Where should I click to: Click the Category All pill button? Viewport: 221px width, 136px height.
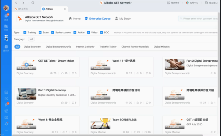31,39
